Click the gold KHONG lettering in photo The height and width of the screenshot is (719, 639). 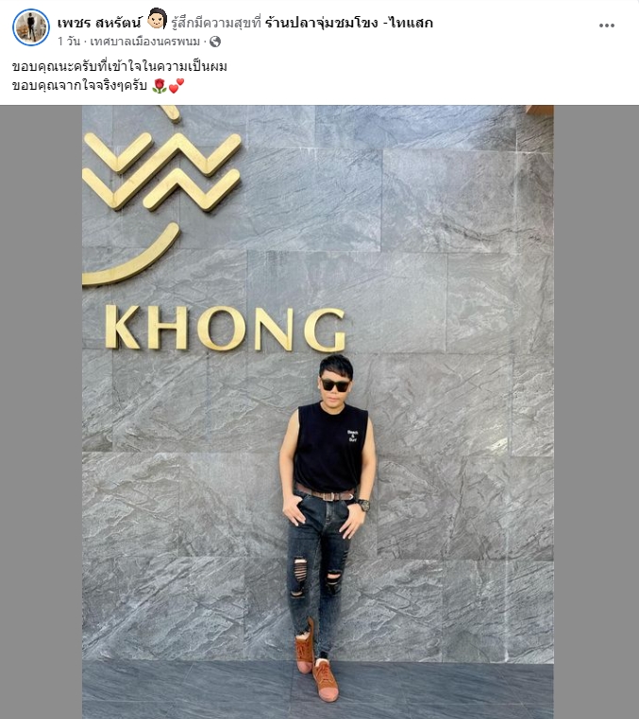[226, 328]
